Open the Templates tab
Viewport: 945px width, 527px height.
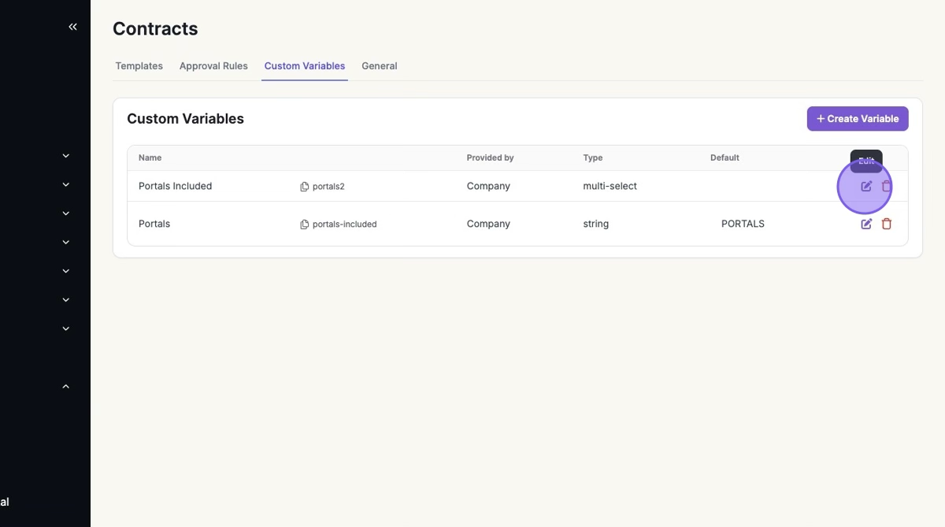(139, 66)
